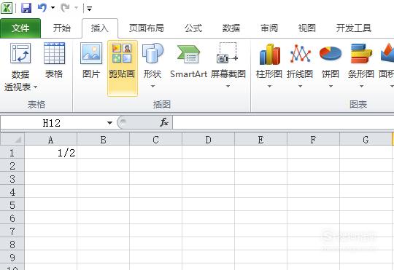The width and height of the screenshot is (394, 270).
Task: Select column A header
Action: pyautogui.click(x=51, y=140)
